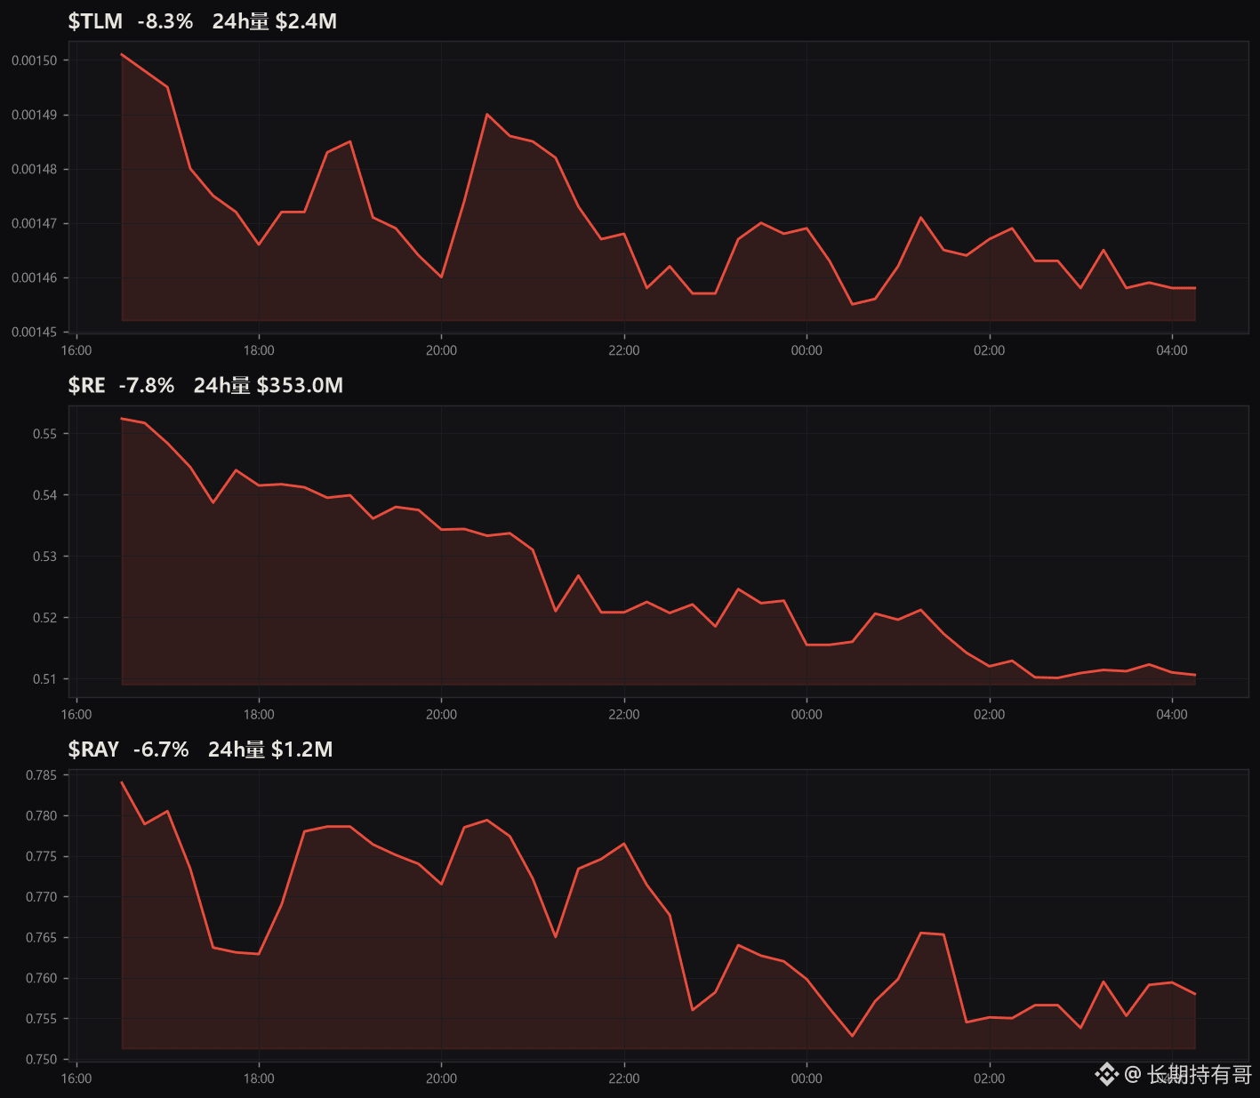The width and height of the screenshot is (1260, 1098).
Task: Click the 02:00 time label under TLM chart
Action: pyautogui.click(x=989, y=350)
